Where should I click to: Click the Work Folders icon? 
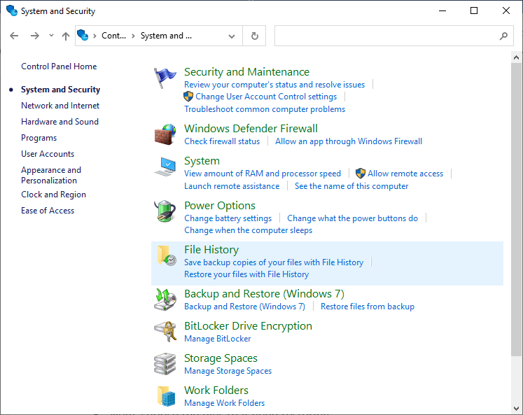(166, 396)
